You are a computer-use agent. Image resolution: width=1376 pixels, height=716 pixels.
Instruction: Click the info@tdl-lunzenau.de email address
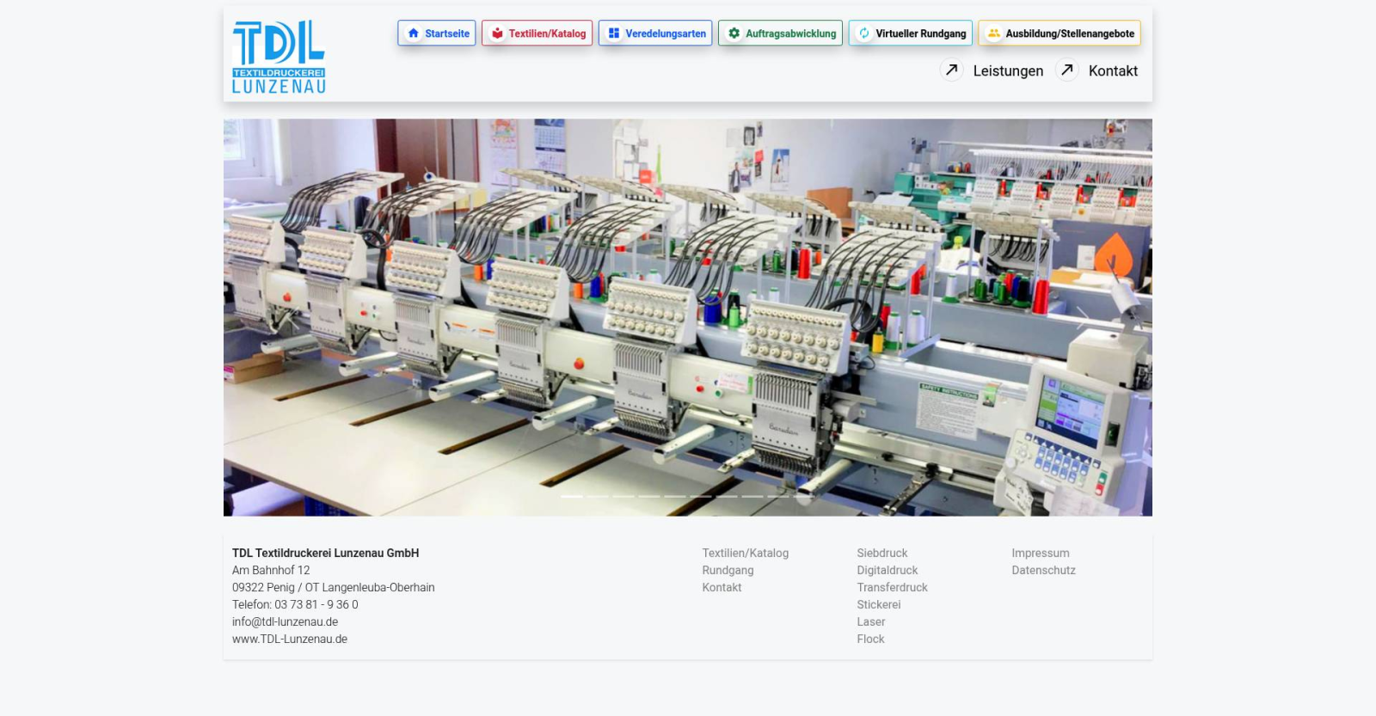coord(285,622)
